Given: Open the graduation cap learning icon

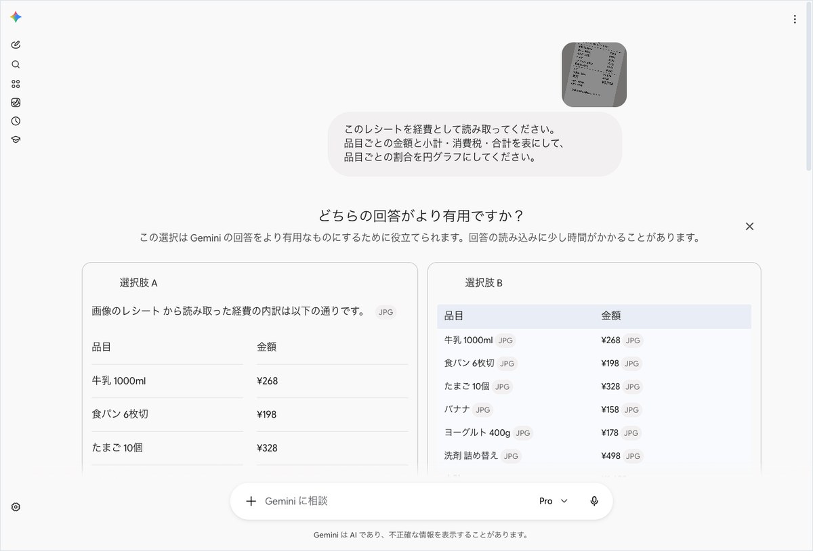Looking at the screenshot, I should tap(16, 139).
